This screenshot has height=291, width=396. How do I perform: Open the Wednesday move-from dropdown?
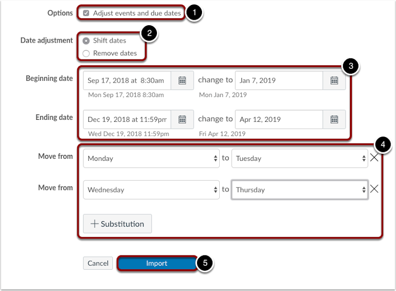click(151, 190)
